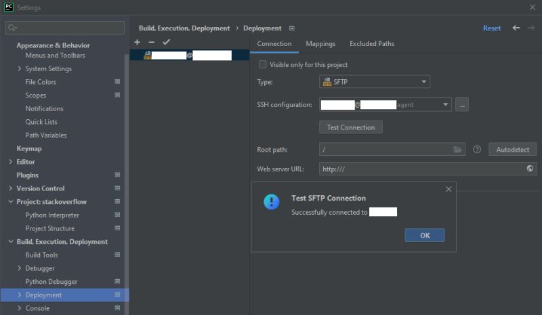The width and height of the screenshot is (542, 315).
Task: Collapse Build, Execution, Deployment node
Action: pos(10,241)
